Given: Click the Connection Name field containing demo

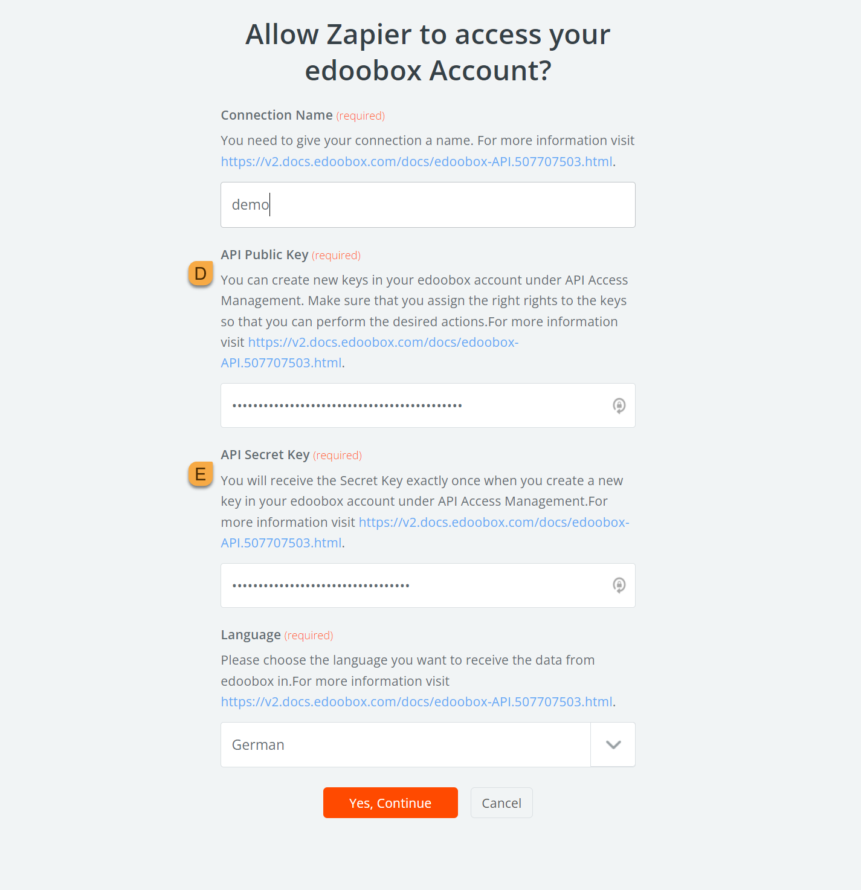Looking at the screenshot, I should pos(427,205).
